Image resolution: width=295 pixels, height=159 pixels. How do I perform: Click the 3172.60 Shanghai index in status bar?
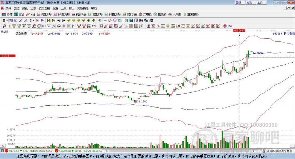click(14, 151)
